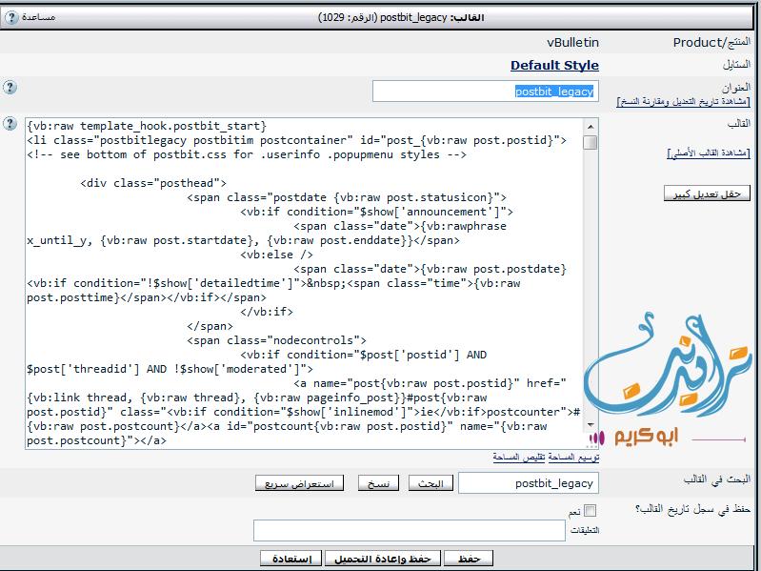Click the استعراض سريع quick preview button
The width and height of the screenshot is (761, 571).
[x=299, y=483]
